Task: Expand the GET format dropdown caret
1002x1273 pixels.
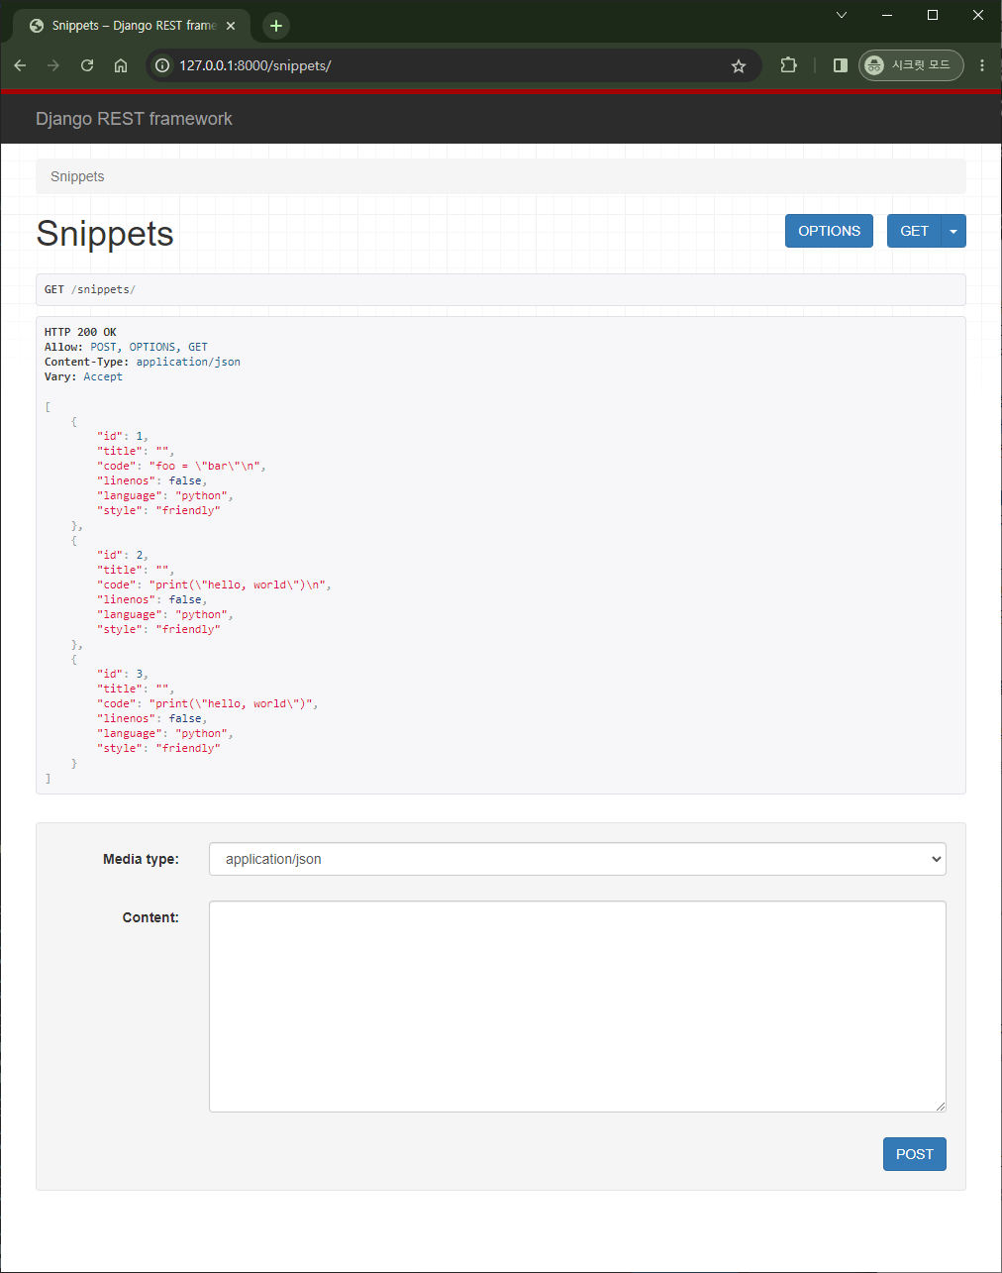Action: 953,231
